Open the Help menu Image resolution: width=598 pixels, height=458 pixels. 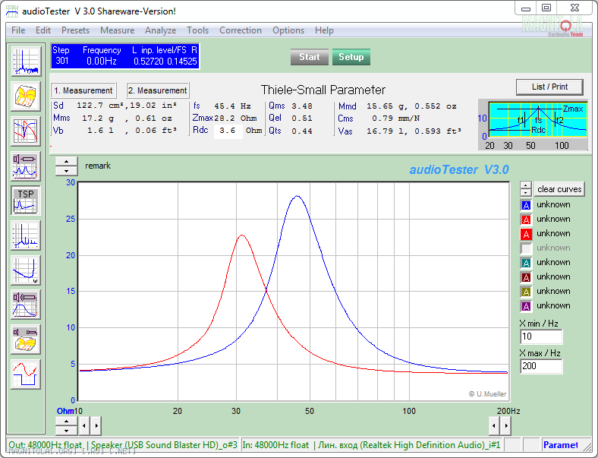point(324,30)
